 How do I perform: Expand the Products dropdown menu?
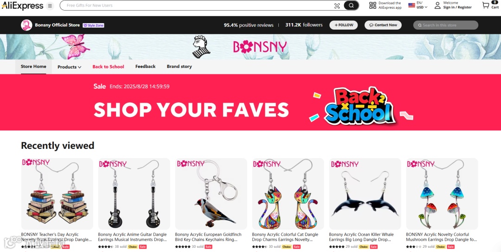point(69,67)
